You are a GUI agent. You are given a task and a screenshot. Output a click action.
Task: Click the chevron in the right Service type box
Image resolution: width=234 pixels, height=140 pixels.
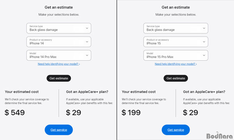coord(204,28)
